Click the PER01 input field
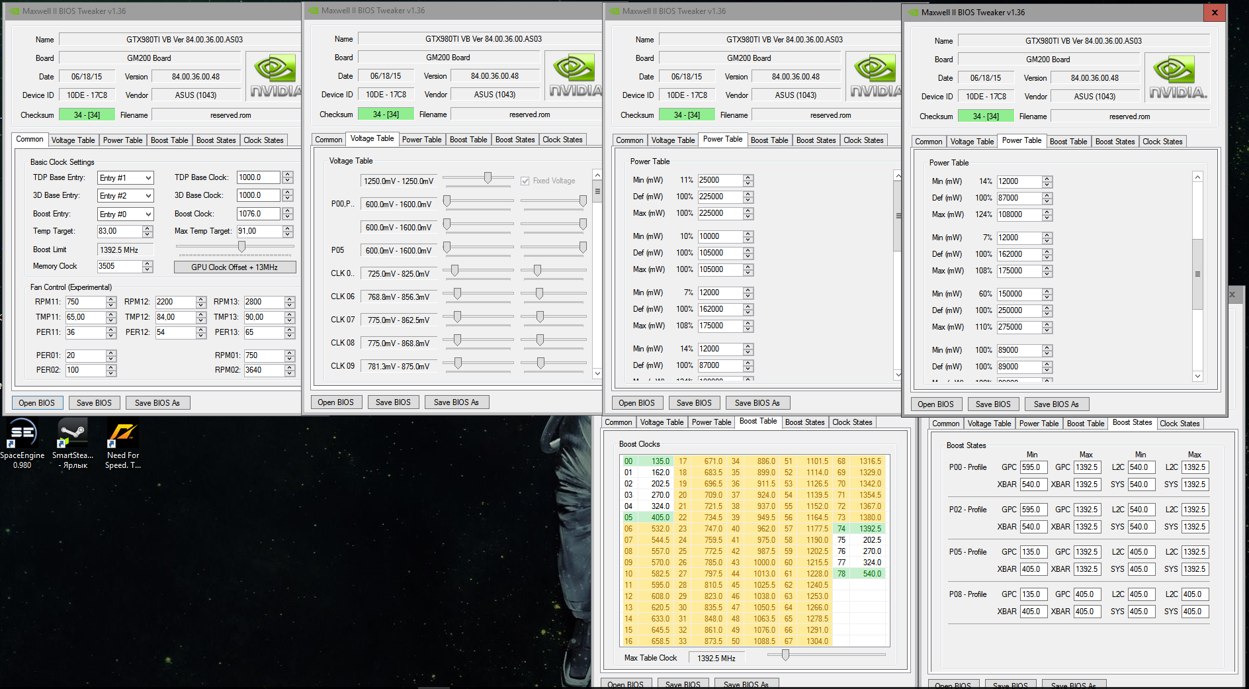This screenshot has height=689, width=1249. click(x=85, y=355)
